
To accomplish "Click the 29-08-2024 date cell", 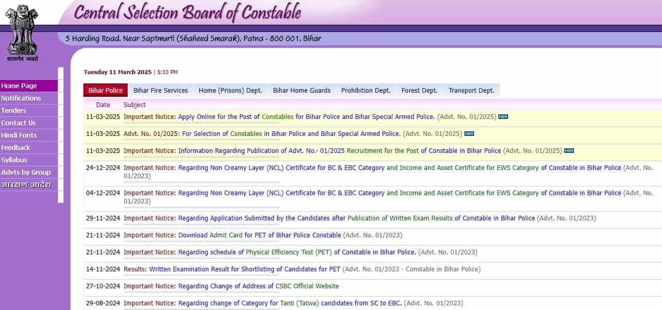I will [x=103, y=303].
